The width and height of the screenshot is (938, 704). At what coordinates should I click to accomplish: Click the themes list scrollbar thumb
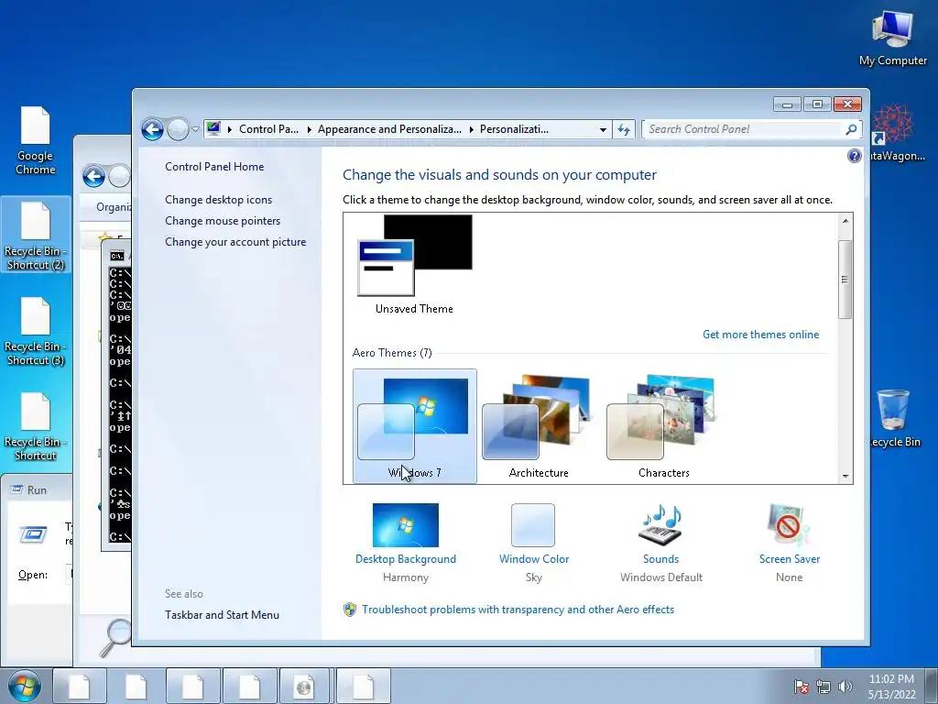pyautogui.click(x=845, y=279)
